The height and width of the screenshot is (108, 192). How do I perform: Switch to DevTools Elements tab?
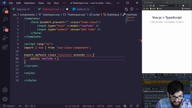click(x=152, y=75)
